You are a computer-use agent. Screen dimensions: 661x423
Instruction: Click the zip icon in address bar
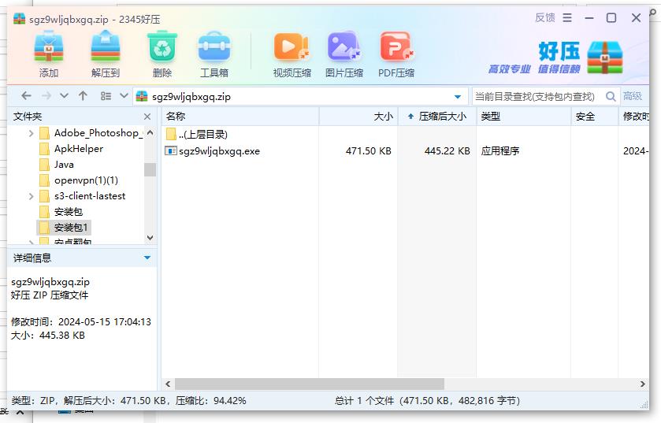pos(142,96)
